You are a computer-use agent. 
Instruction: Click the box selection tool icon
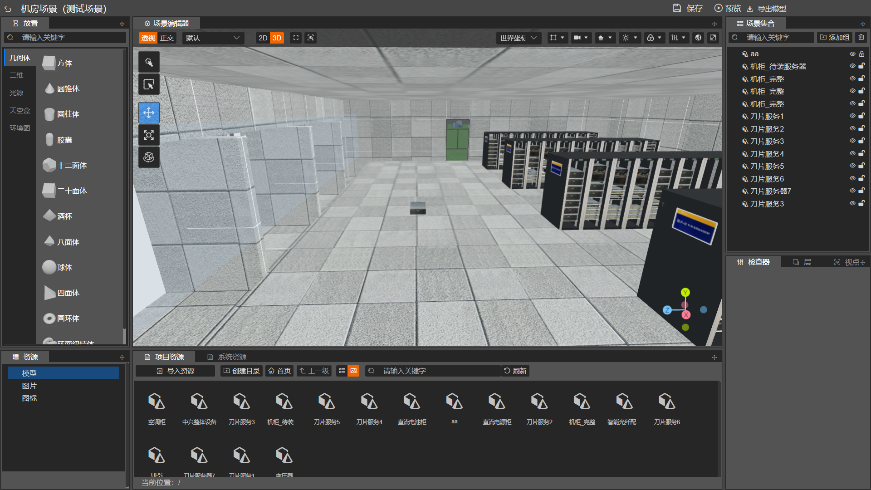[149, 85]
